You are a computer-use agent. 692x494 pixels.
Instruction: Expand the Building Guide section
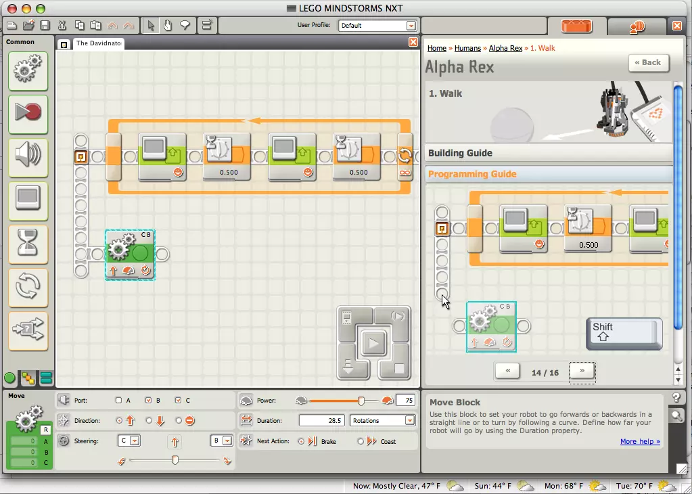tap(549, 153)
